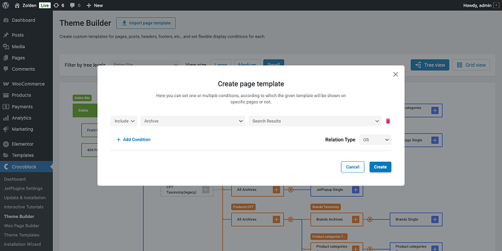The image size is (502, 251).
Task: Click Import page template button
Action: pos(146,23)
